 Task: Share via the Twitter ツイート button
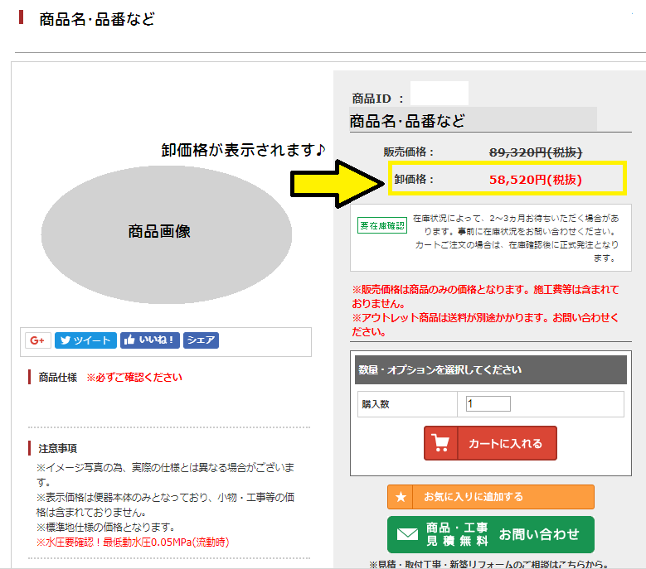click(85, 340)
